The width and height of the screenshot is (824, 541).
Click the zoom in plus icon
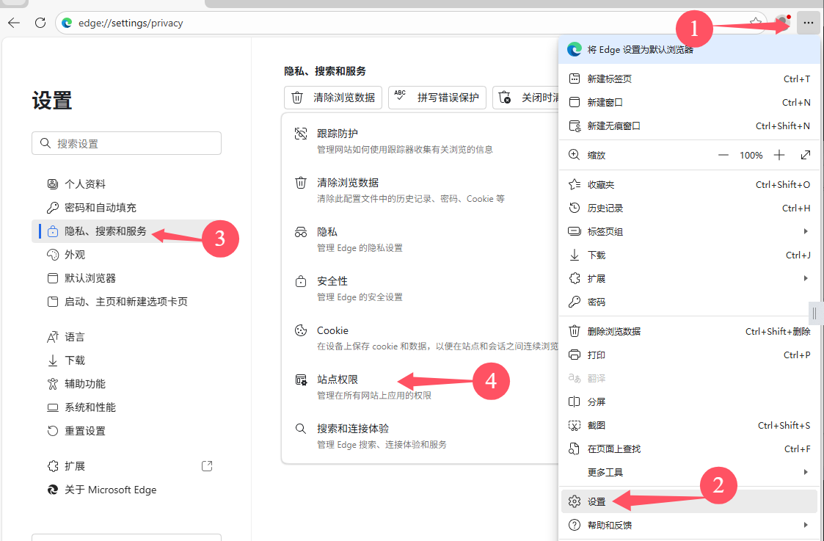[x=779, y=155]
